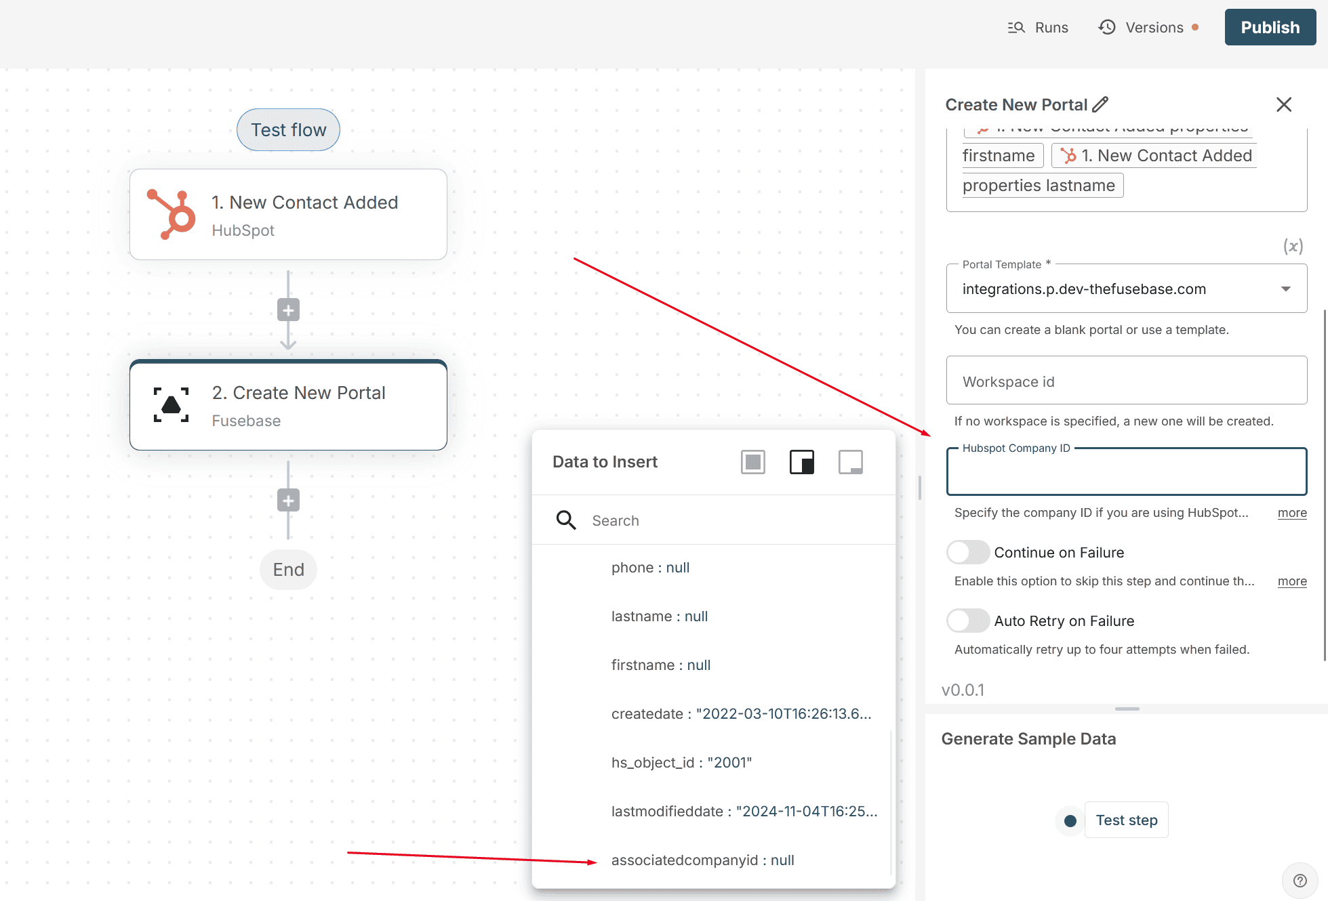
Task: Click the Hubspot Company ID field
Action: 1126,472
